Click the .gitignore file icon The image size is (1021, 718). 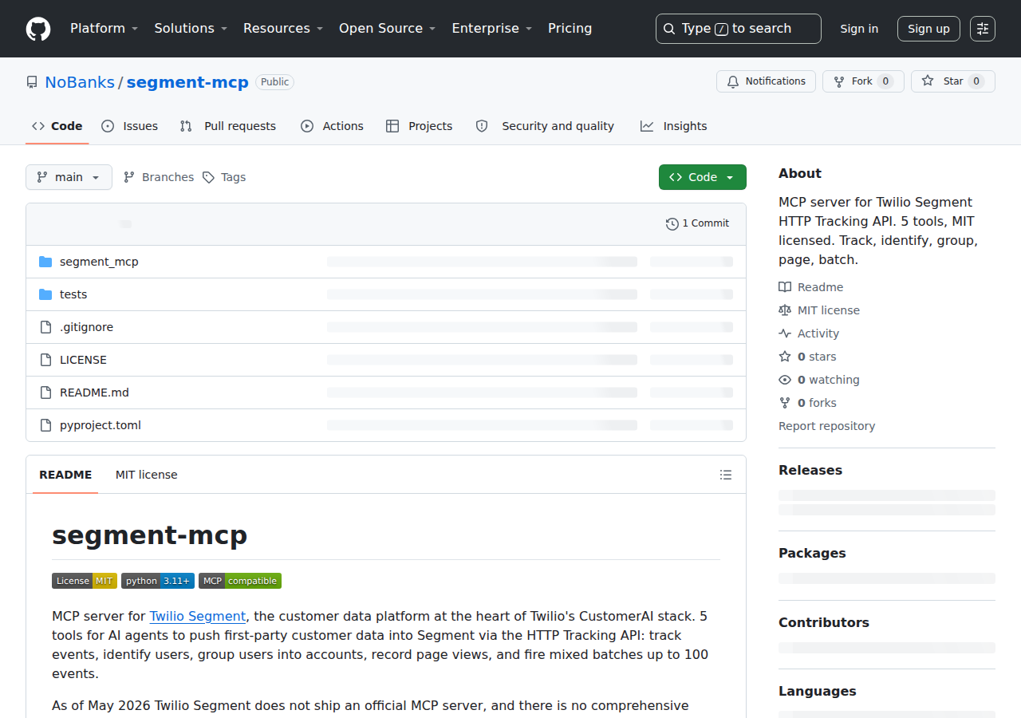point(45,327)
